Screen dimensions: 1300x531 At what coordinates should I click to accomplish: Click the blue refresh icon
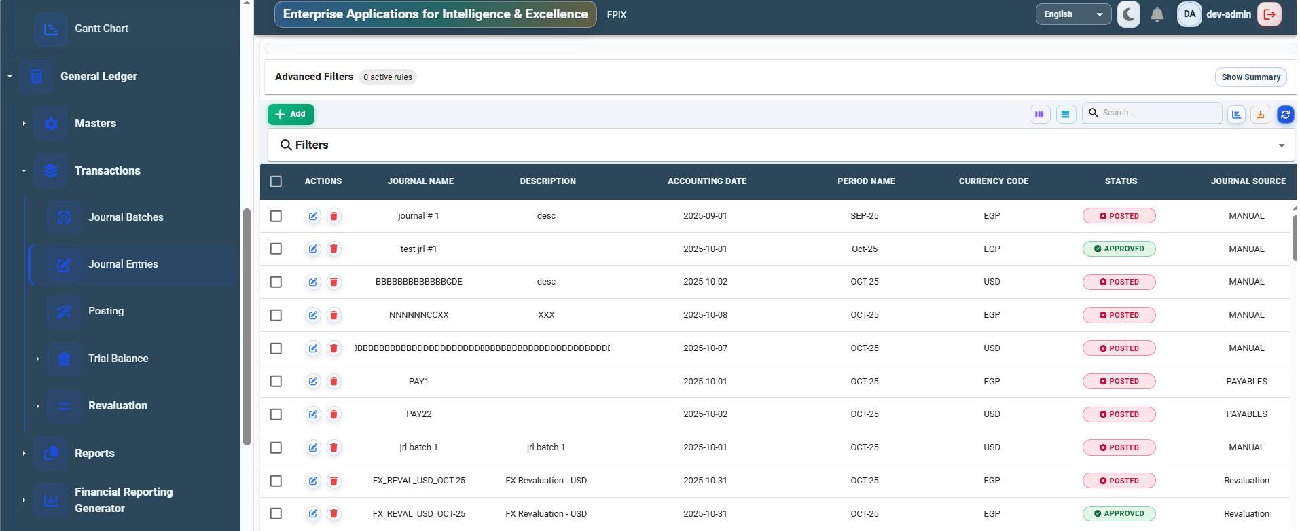point(1285,114)
